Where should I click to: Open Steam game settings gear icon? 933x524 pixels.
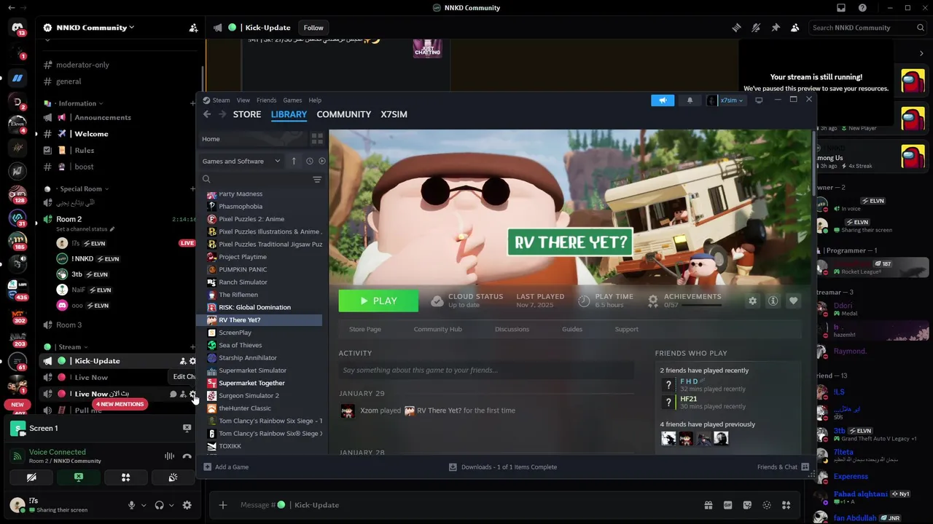[x=752, y=301]
